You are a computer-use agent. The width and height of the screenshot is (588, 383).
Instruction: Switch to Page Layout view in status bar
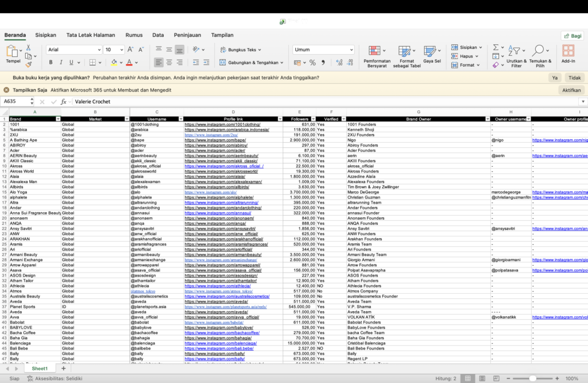pos(482,378)
